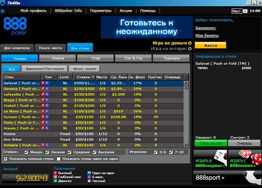Click Сесть за стол button
This screenshot has width=262, height=188.
click(211, 143)
